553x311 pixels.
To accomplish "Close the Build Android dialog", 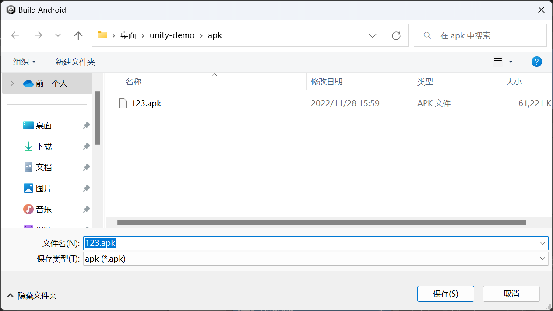I will (542, 10).
